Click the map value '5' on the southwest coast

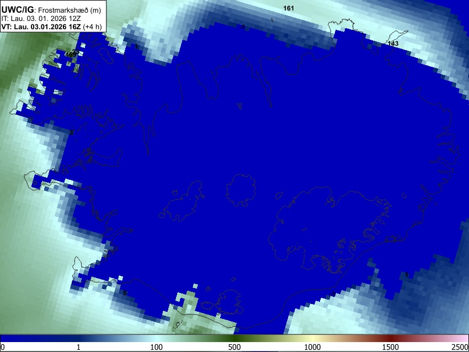(x=125, y=293)
